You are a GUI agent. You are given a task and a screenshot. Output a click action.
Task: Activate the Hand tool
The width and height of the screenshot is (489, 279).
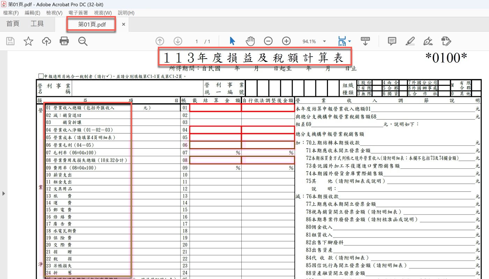250,41
